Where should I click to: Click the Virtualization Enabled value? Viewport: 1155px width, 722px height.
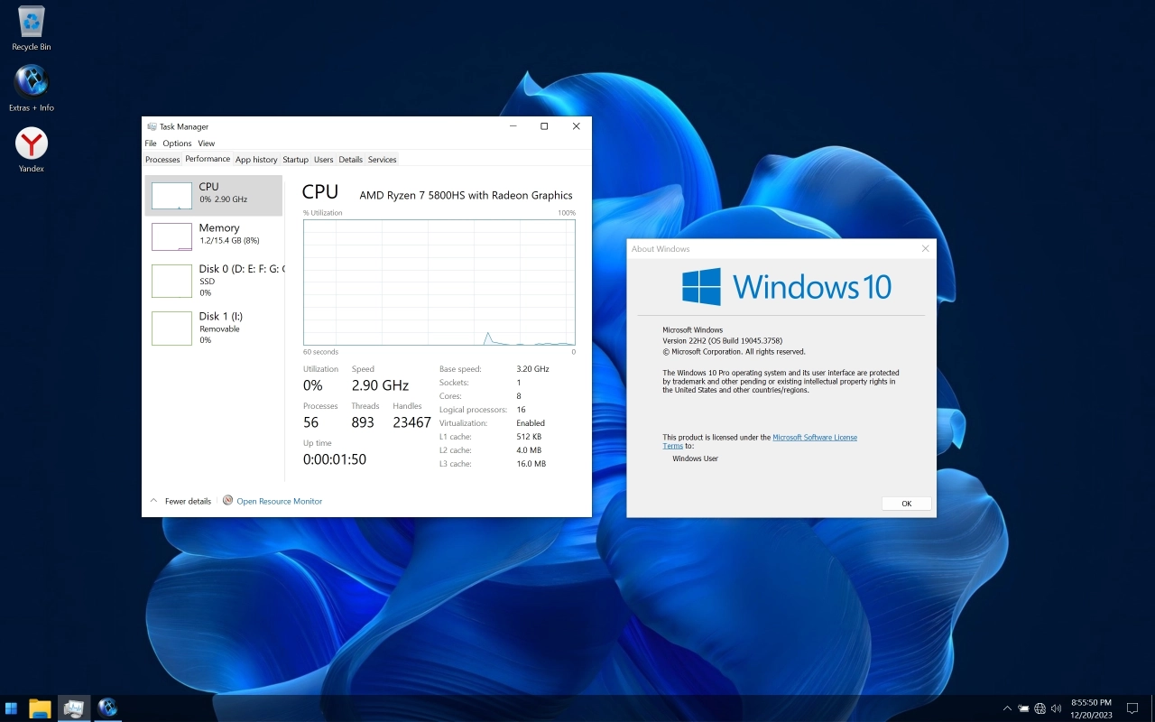tap(531, 423)
